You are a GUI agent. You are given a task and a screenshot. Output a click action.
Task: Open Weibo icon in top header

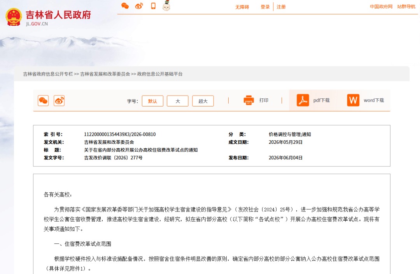tap(139, 6)
